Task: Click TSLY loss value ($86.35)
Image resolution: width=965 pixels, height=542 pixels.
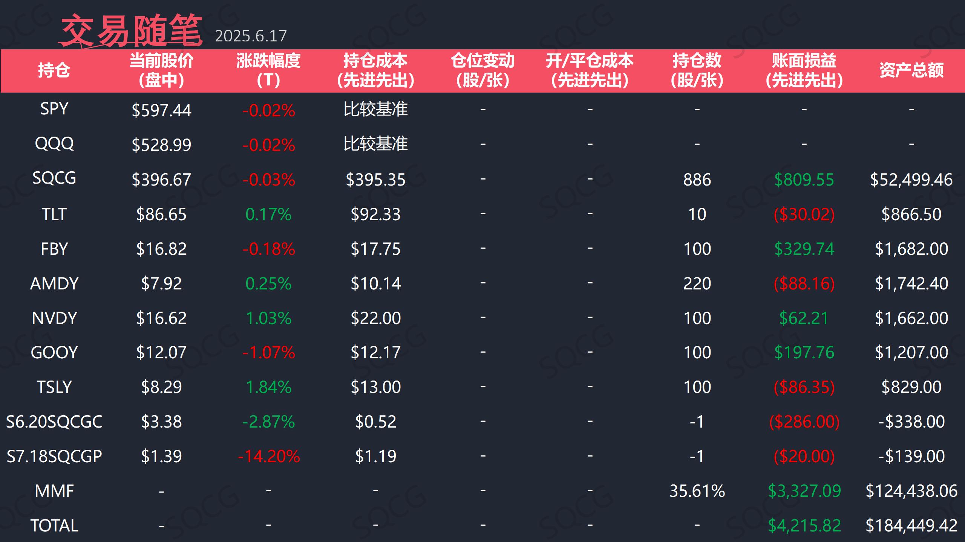Action: (x=804, y=387)
